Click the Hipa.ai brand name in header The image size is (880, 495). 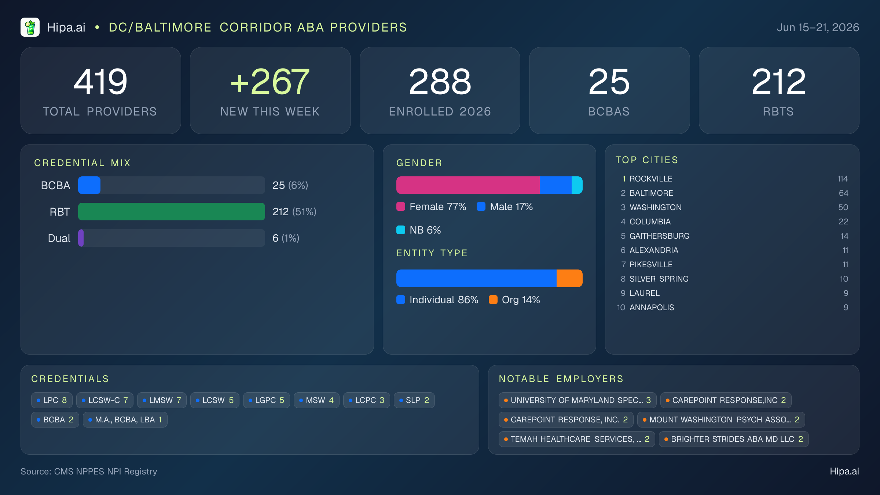pos(66,27)
